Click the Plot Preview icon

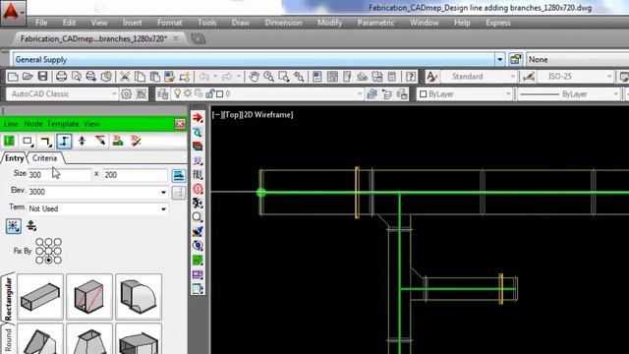[x=77, y=77]
